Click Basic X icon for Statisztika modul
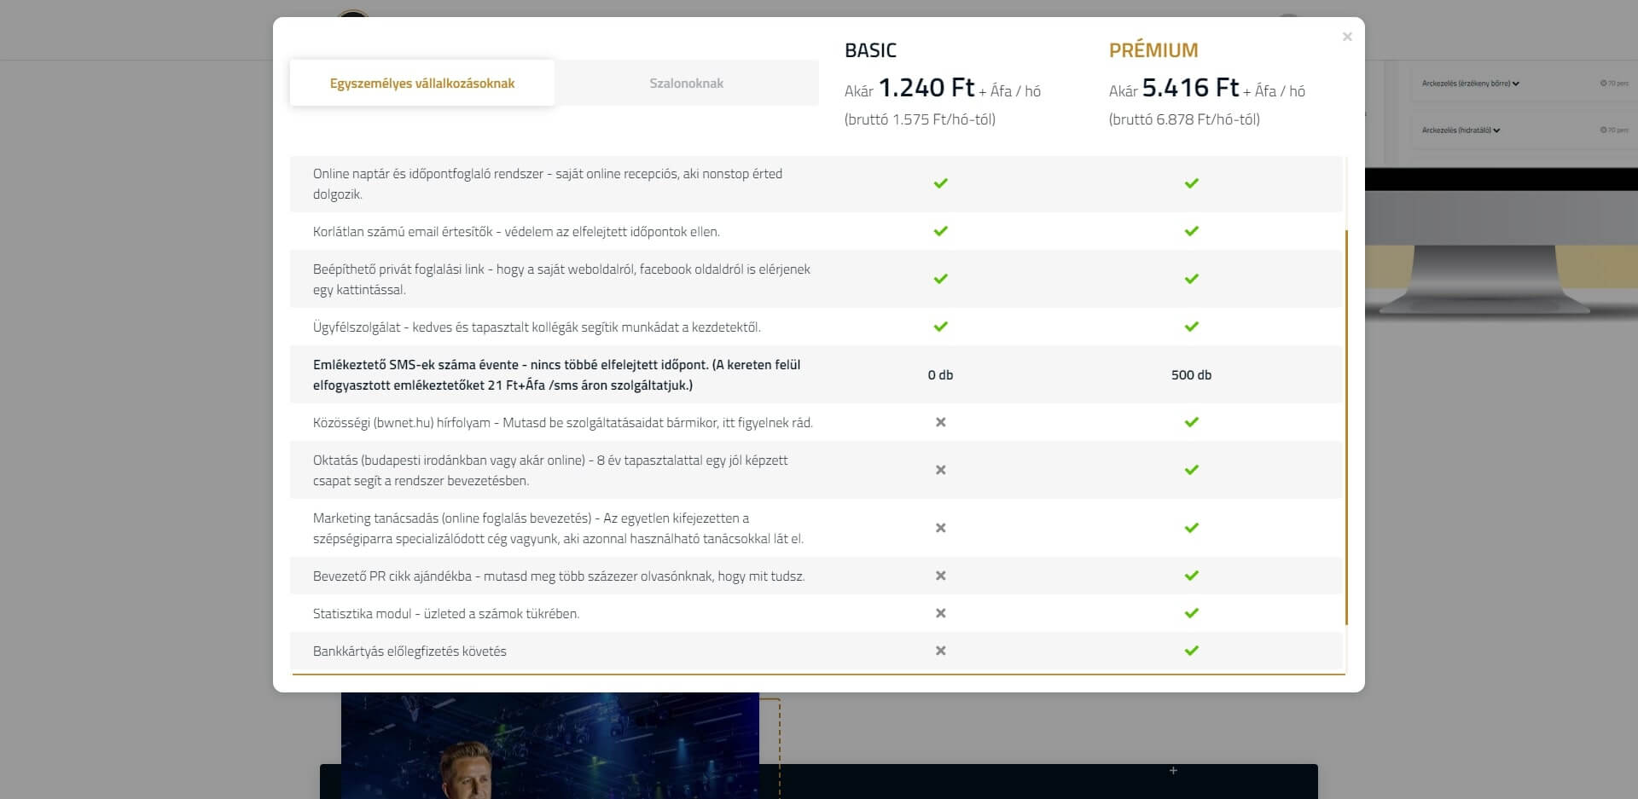The image size is (1638, 799). coord(940,613)
